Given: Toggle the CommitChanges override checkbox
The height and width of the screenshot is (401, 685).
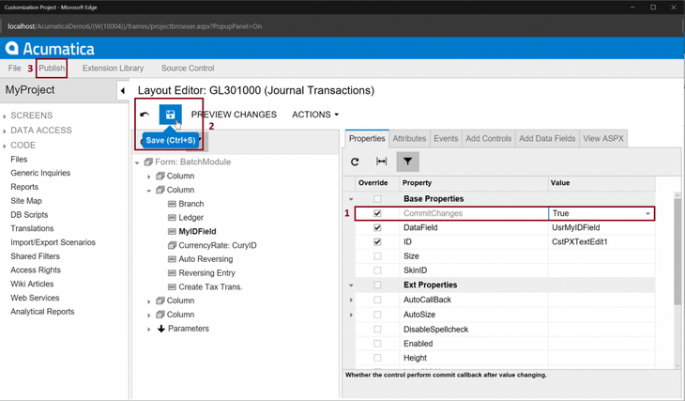Looking at the screenshot, I should 377,213.
